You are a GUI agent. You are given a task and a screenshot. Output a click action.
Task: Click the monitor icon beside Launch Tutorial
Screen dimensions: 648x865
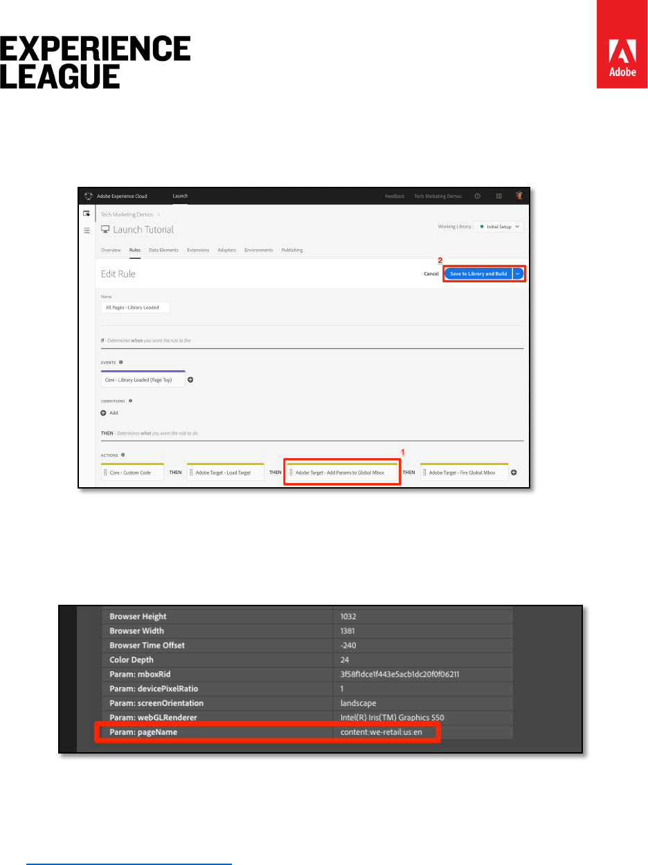(105, 230)
